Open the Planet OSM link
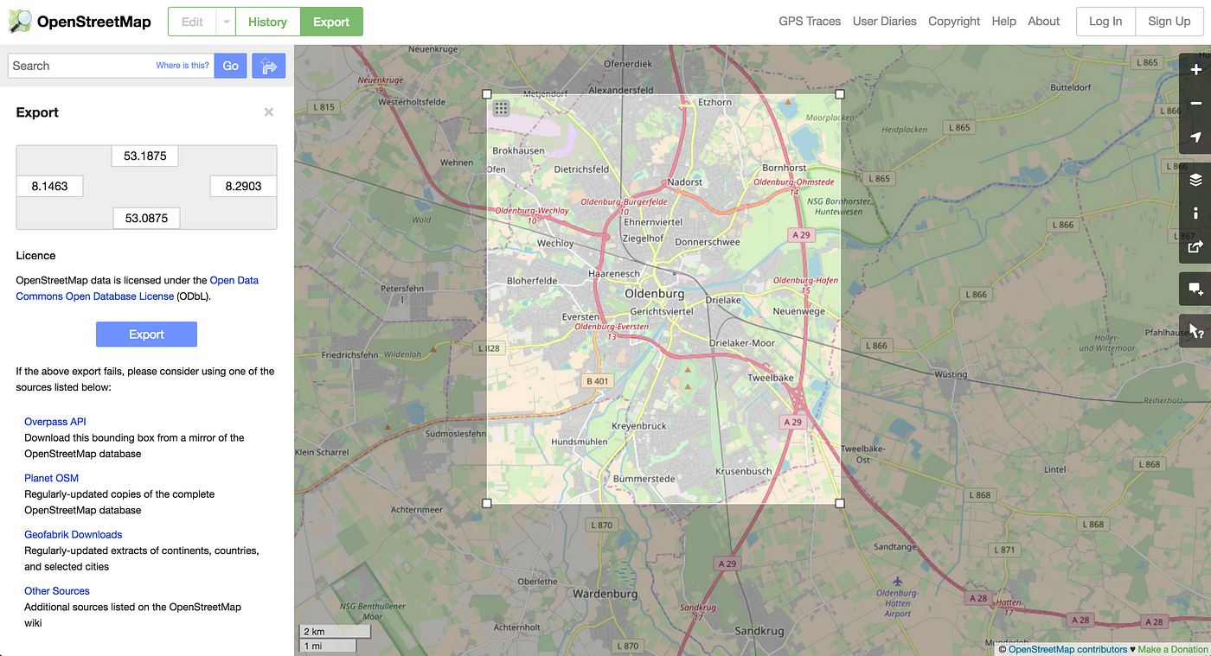 [51, 478]
